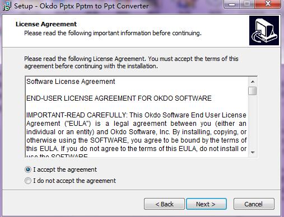Click the License Agreement heading
The width and height of the screenshot is (284, 217).
tap(46, 24)
